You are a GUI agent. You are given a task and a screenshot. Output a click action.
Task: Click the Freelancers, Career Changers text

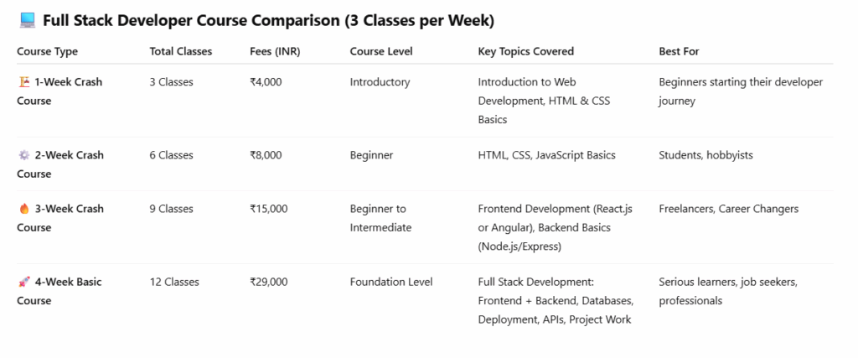coord(728,209)
